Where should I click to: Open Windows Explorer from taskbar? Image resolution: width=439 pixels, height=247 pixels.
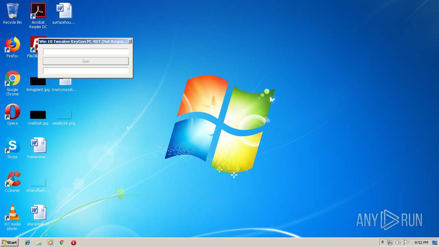tap(39, 243)
